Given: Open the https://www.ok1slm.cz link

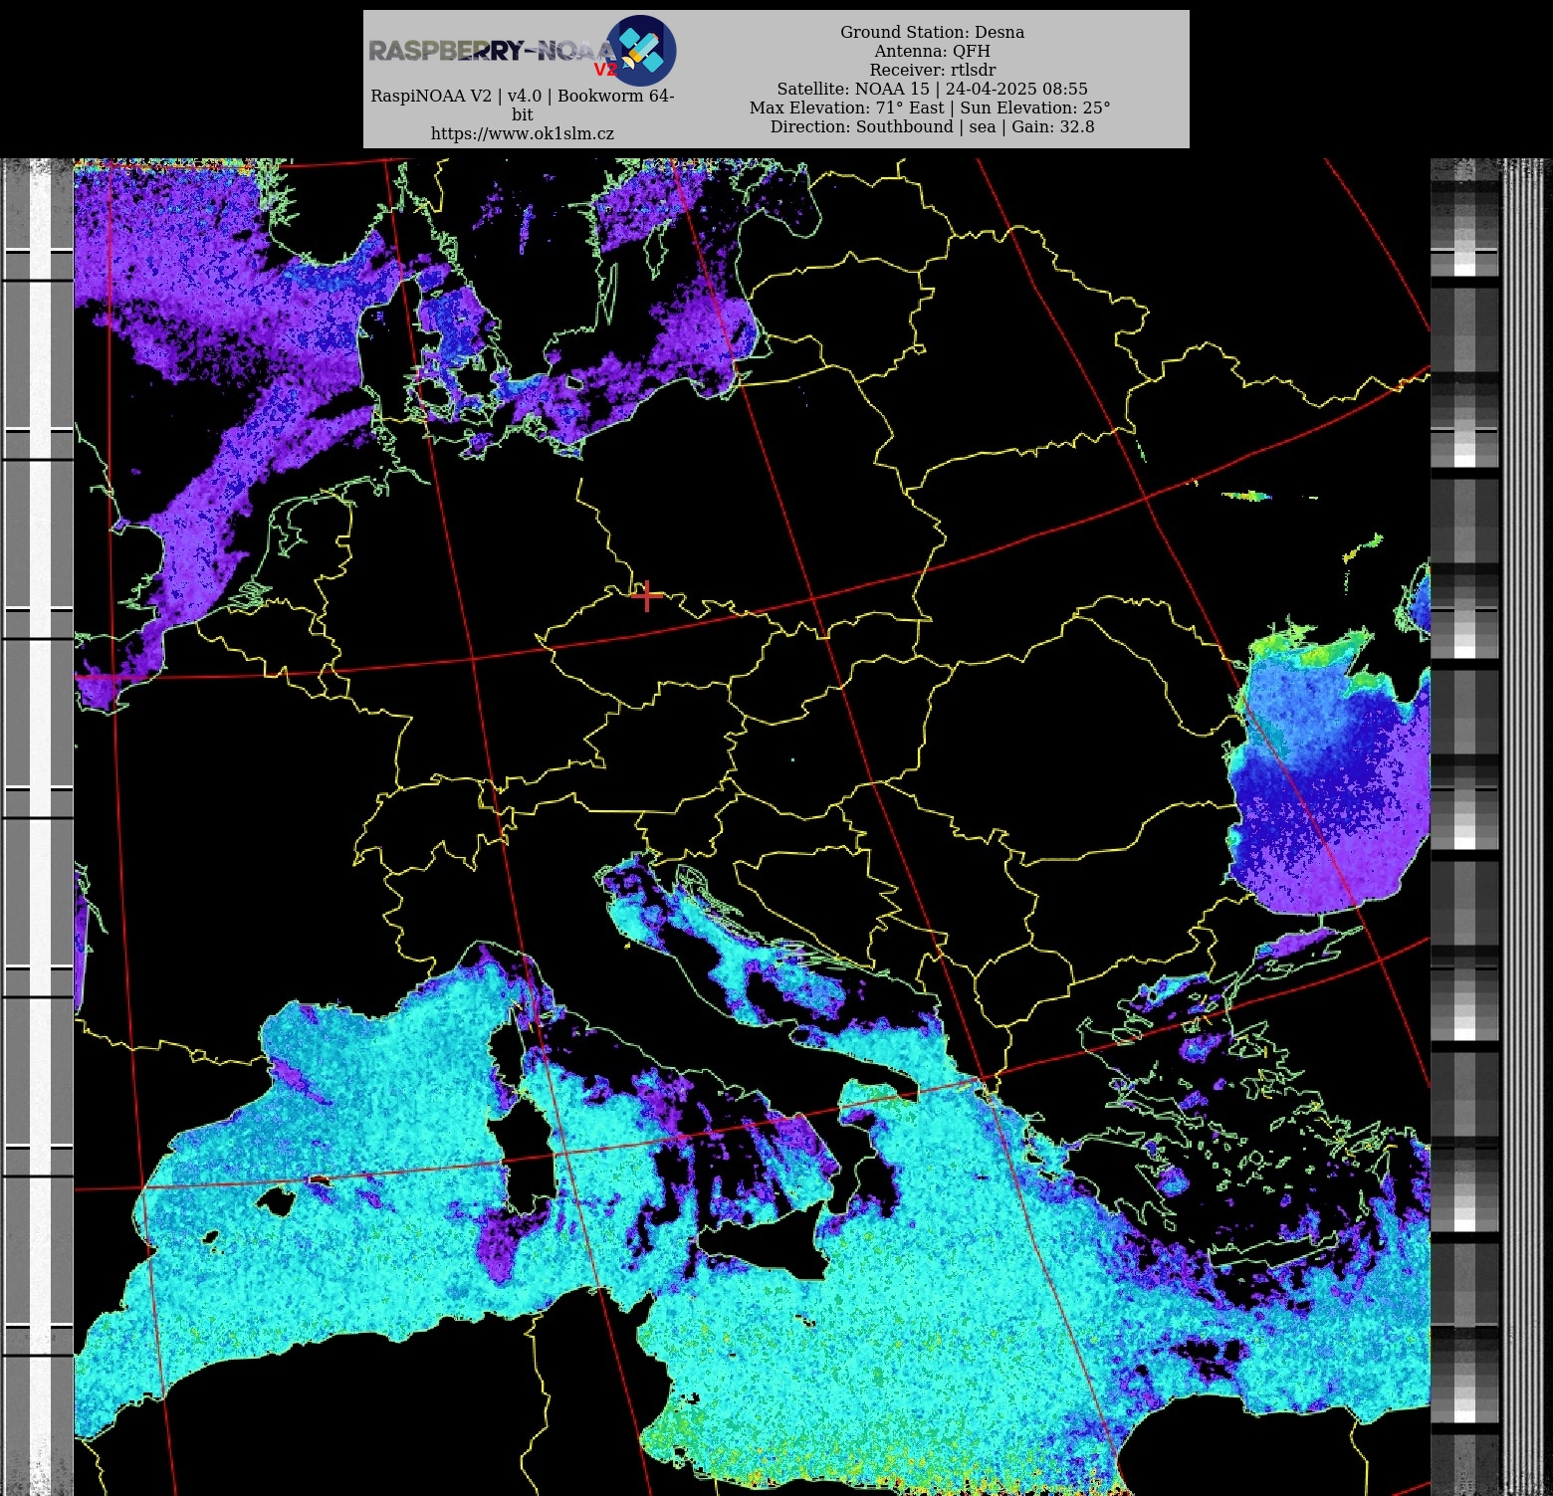Looking at the screenshot, I should click(x=522, y=133).
